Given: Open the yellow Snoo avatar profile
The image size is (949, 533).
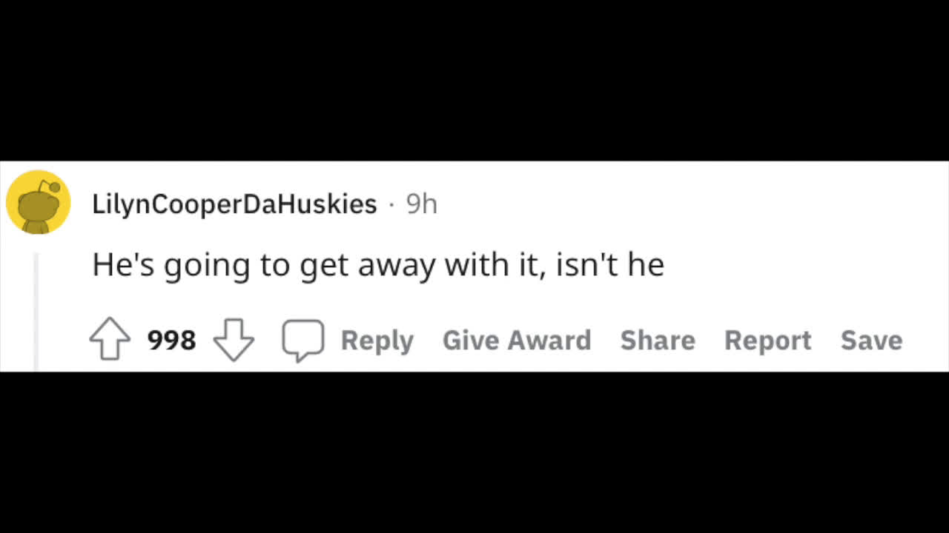Looking at the screenshot, I should (x=38, y=202).
